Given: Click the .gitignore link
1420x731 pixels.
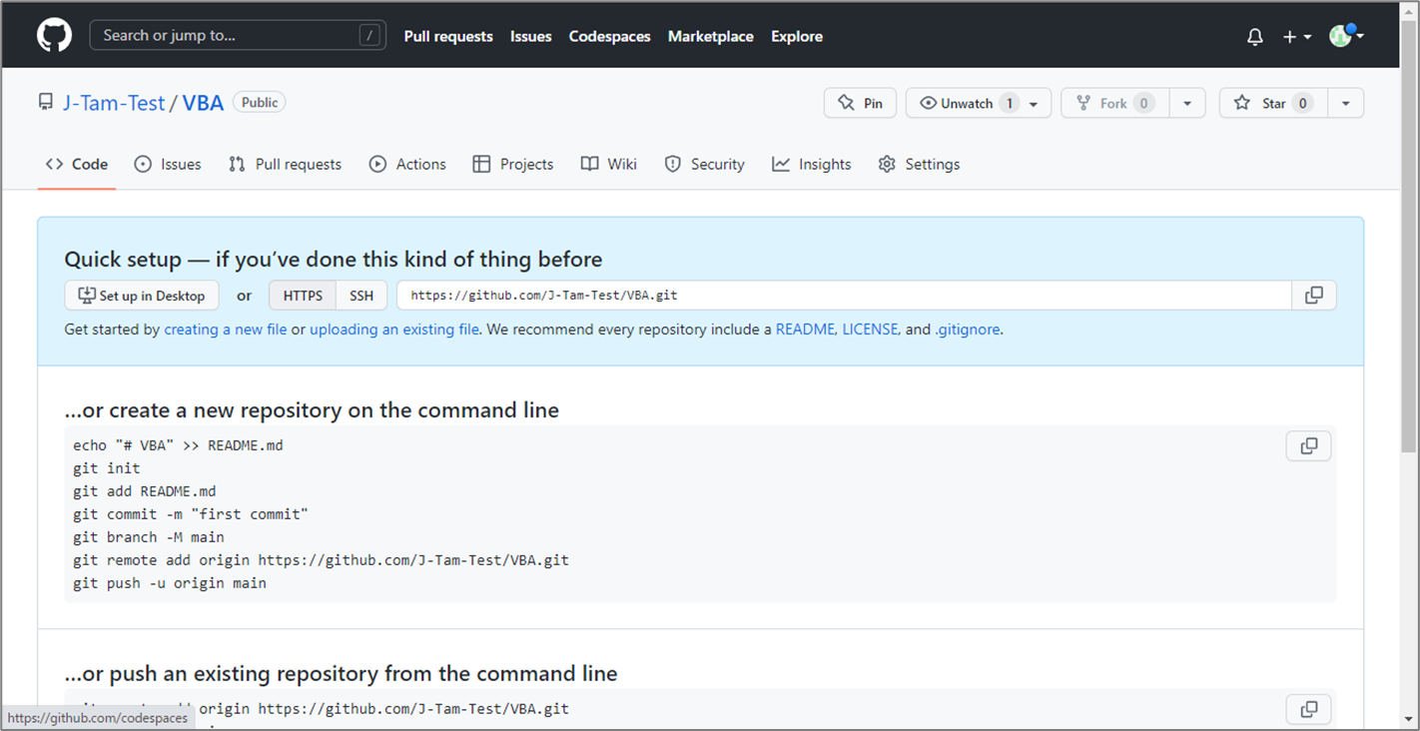Looking at the screenshot, I should point(967,329).
